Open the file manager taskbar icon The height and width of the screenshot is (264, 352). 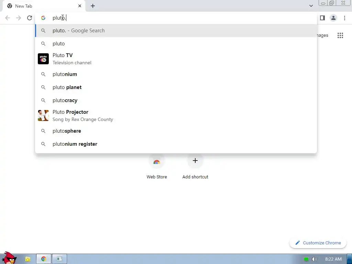point(27,259)
